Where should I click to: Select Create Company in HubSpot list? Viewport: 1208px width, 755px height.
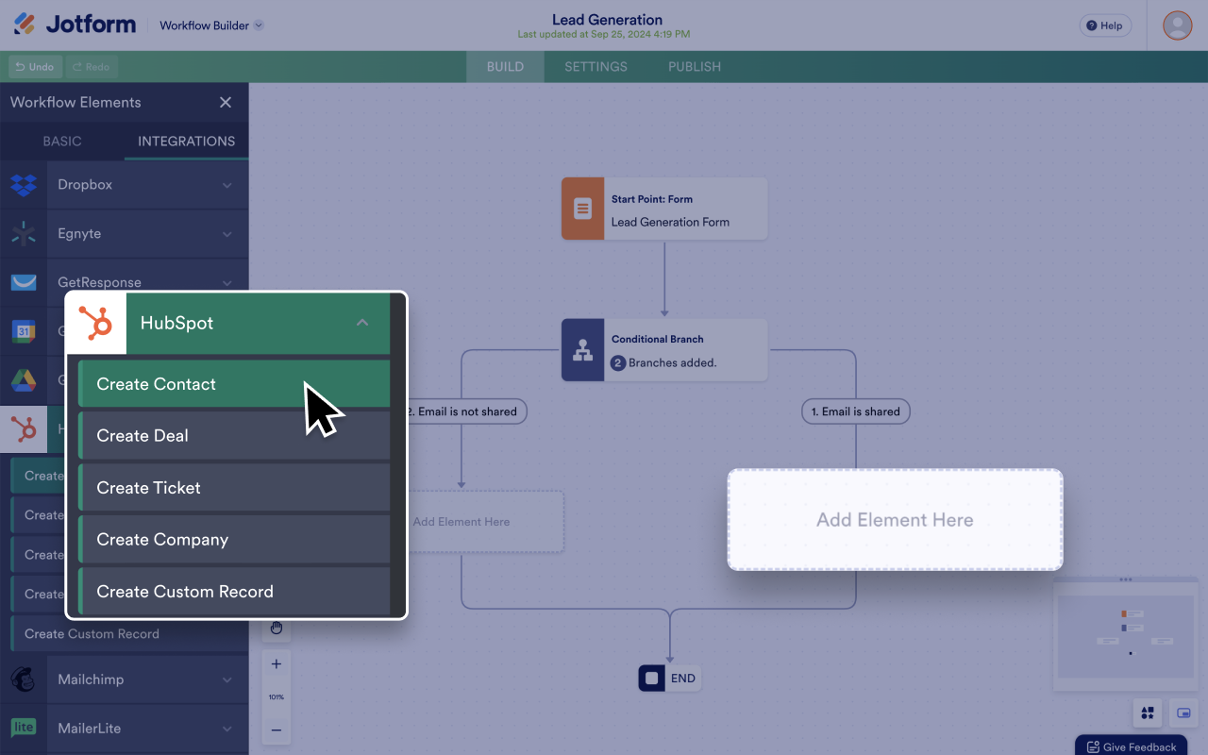click(234, 540)
